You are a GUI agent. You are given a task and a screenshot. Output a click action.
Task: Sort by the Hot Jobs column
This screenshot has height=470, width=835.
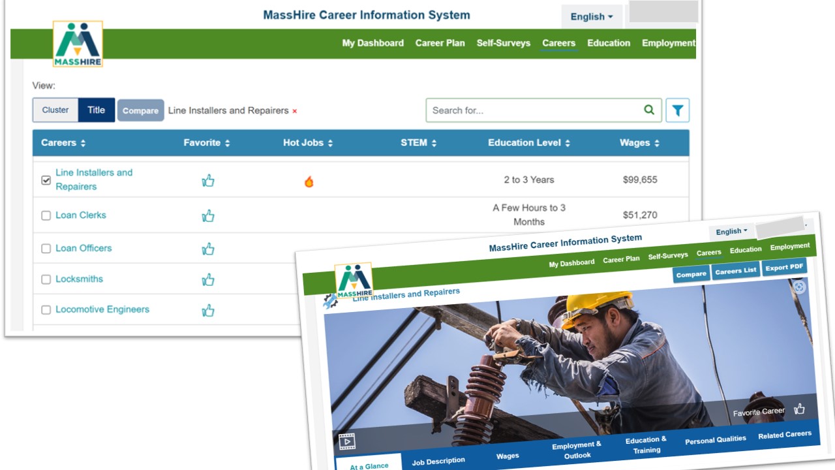point(308,143)
